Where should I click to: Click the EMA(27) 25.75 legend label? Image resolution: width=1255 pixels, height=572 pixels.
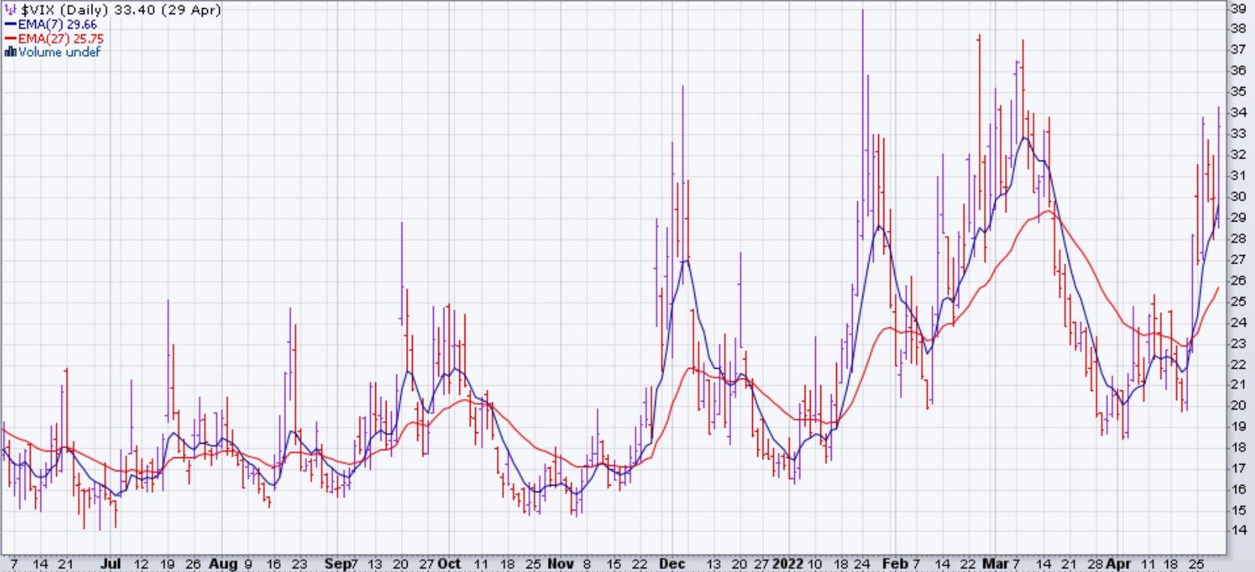(61, 38)
